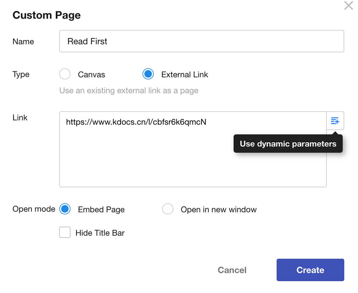Click the Hide Title Bar label text
Image resolution: width=358 pixels, height=293 pixels.
pyautogui.click(x=100, y=233)
